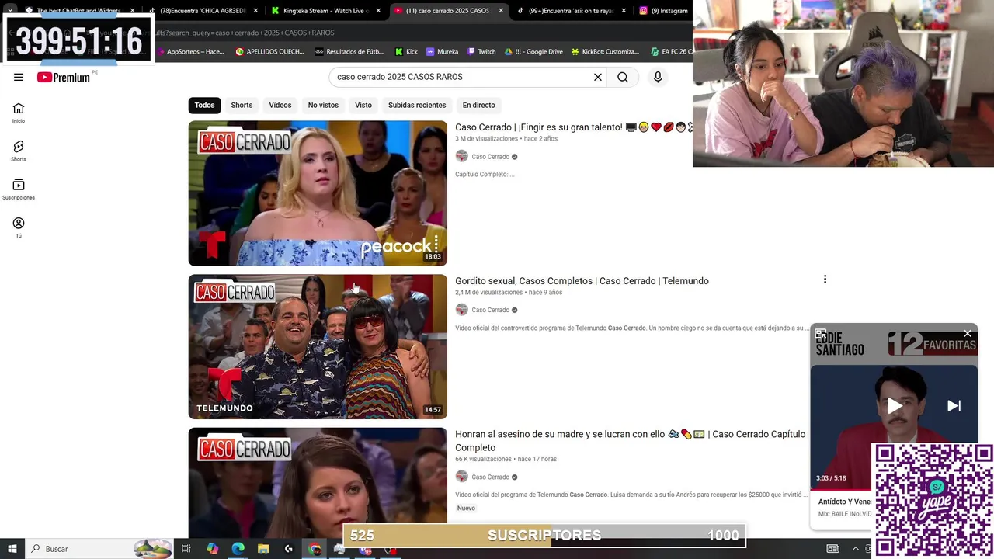Select the No vistos filter chip
Image resolution: width=994 pixels, height=559 pixels.
323,105
